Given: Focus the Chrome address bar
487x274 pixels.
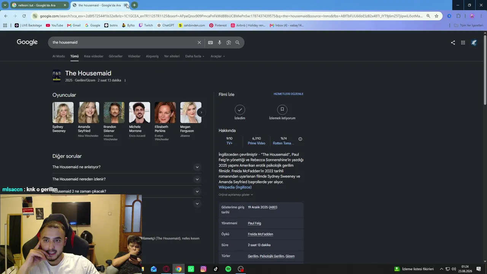Looking at the screenshot, I should tap(231, 16).
